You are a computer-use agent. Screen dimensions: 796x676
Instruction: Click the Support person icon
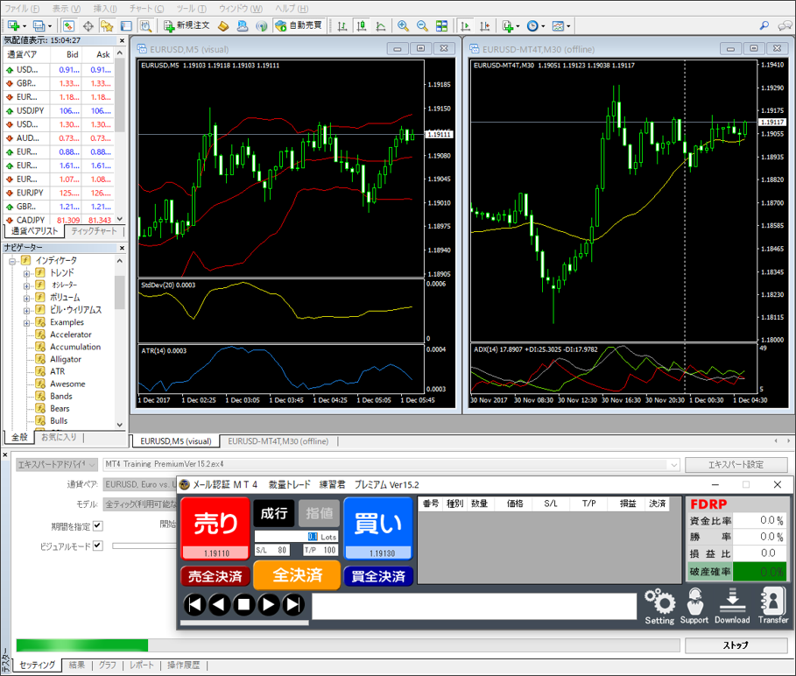pos(694,606)
